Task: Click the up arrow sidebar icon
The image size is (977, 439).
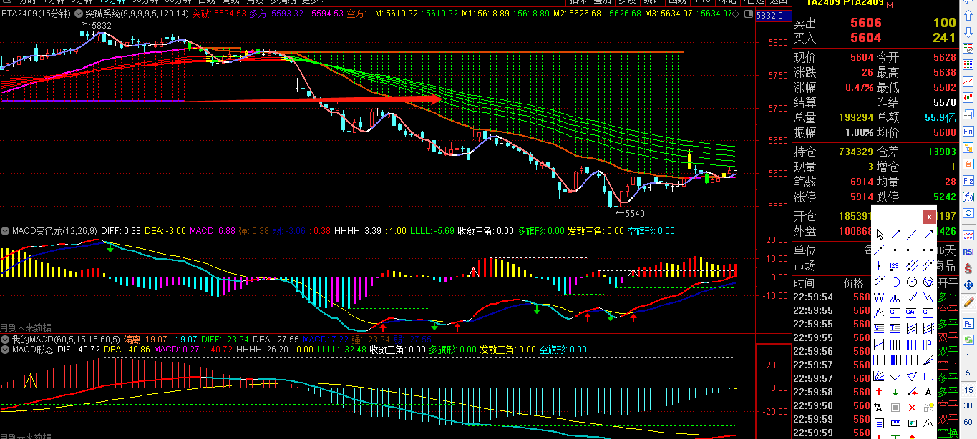Action: click(x=968, y=14)
